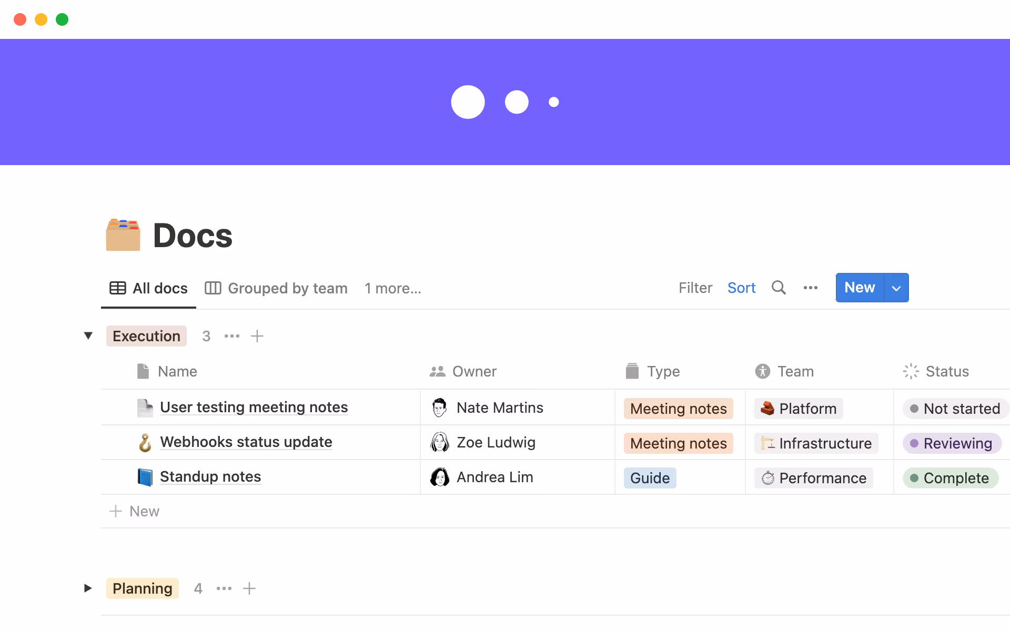This screenshot has height=631, width=1010.
Task: Click the hook emoji on Webhooks status update
Action: (145, 442)
